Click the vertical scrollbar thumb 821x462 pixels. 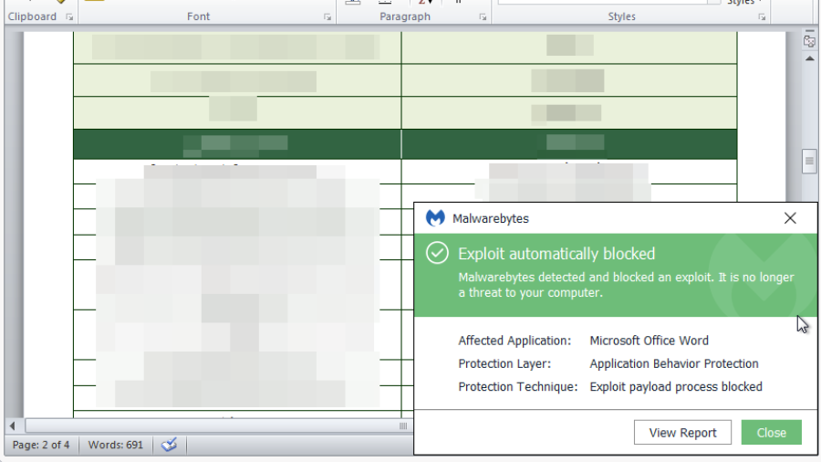coord(809,162)
